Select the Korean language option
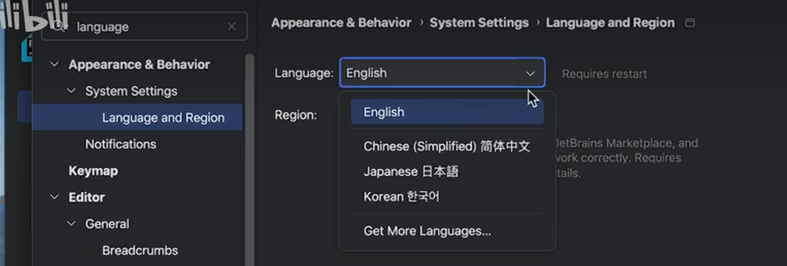Screen dimensions: 787x266 pos(401,197)
